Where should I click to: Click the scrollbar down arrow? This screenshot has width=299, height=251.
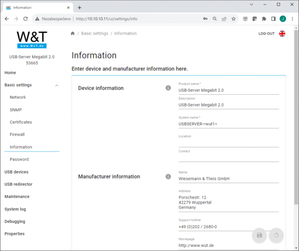point(296,248)
